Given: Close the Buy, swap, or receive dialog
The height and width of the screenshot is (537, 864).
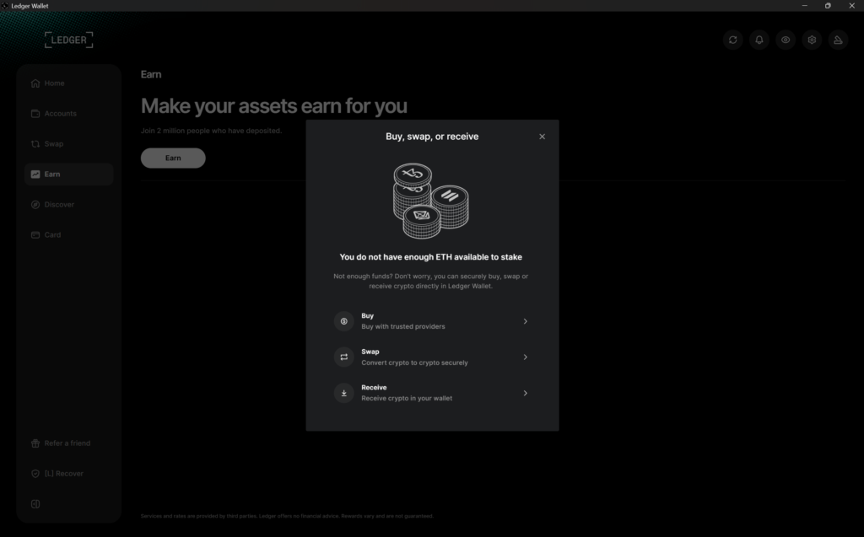Looking at the screenshot, I should (x=542, y=137).
